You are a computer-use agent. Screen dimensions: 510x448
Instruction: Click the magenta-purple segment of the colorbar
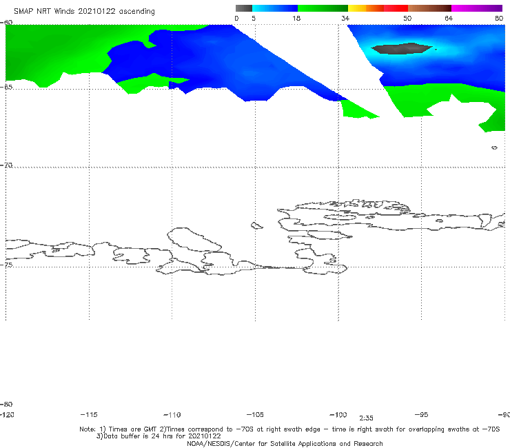(x=477, y=8)
